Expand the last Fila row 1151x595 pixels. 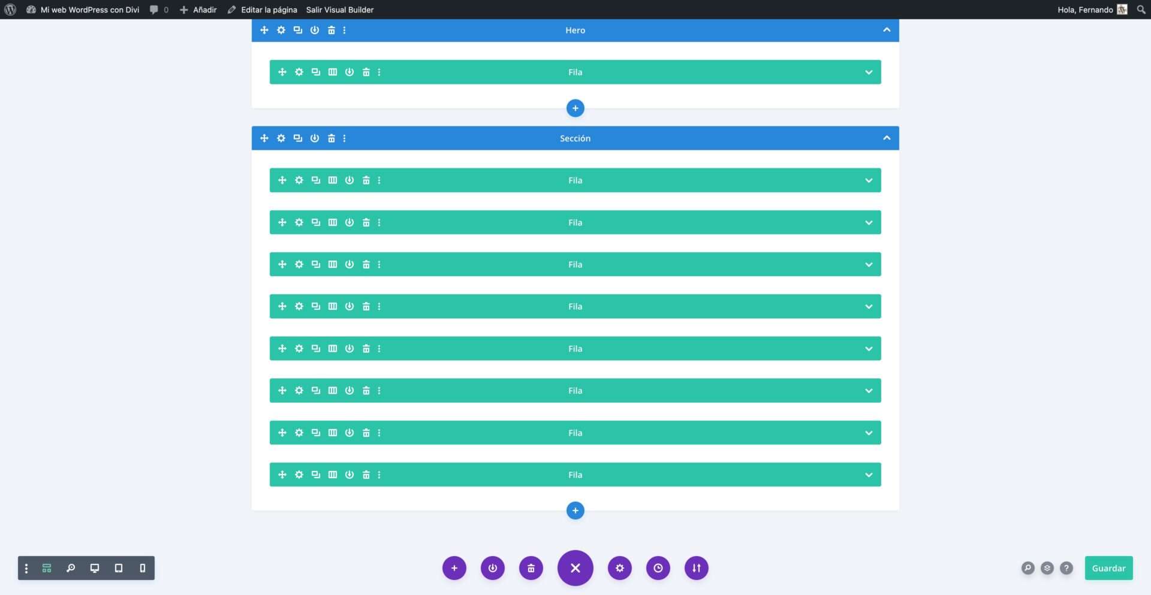tap(868, 475)
